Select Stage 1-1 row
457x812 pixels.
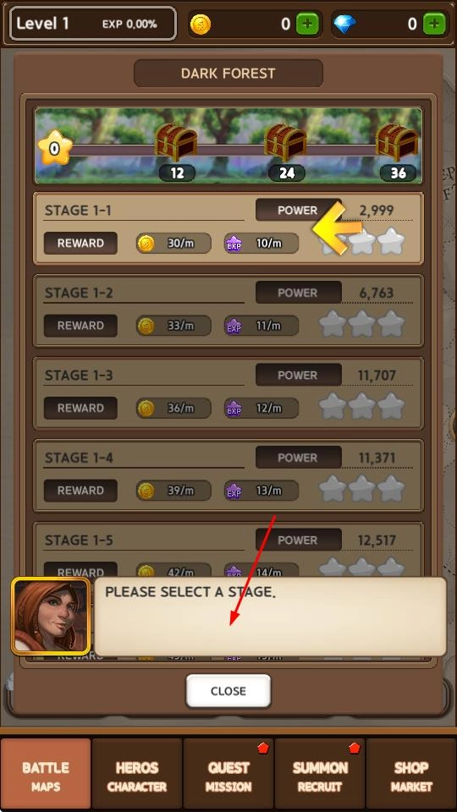coord(228,228)
